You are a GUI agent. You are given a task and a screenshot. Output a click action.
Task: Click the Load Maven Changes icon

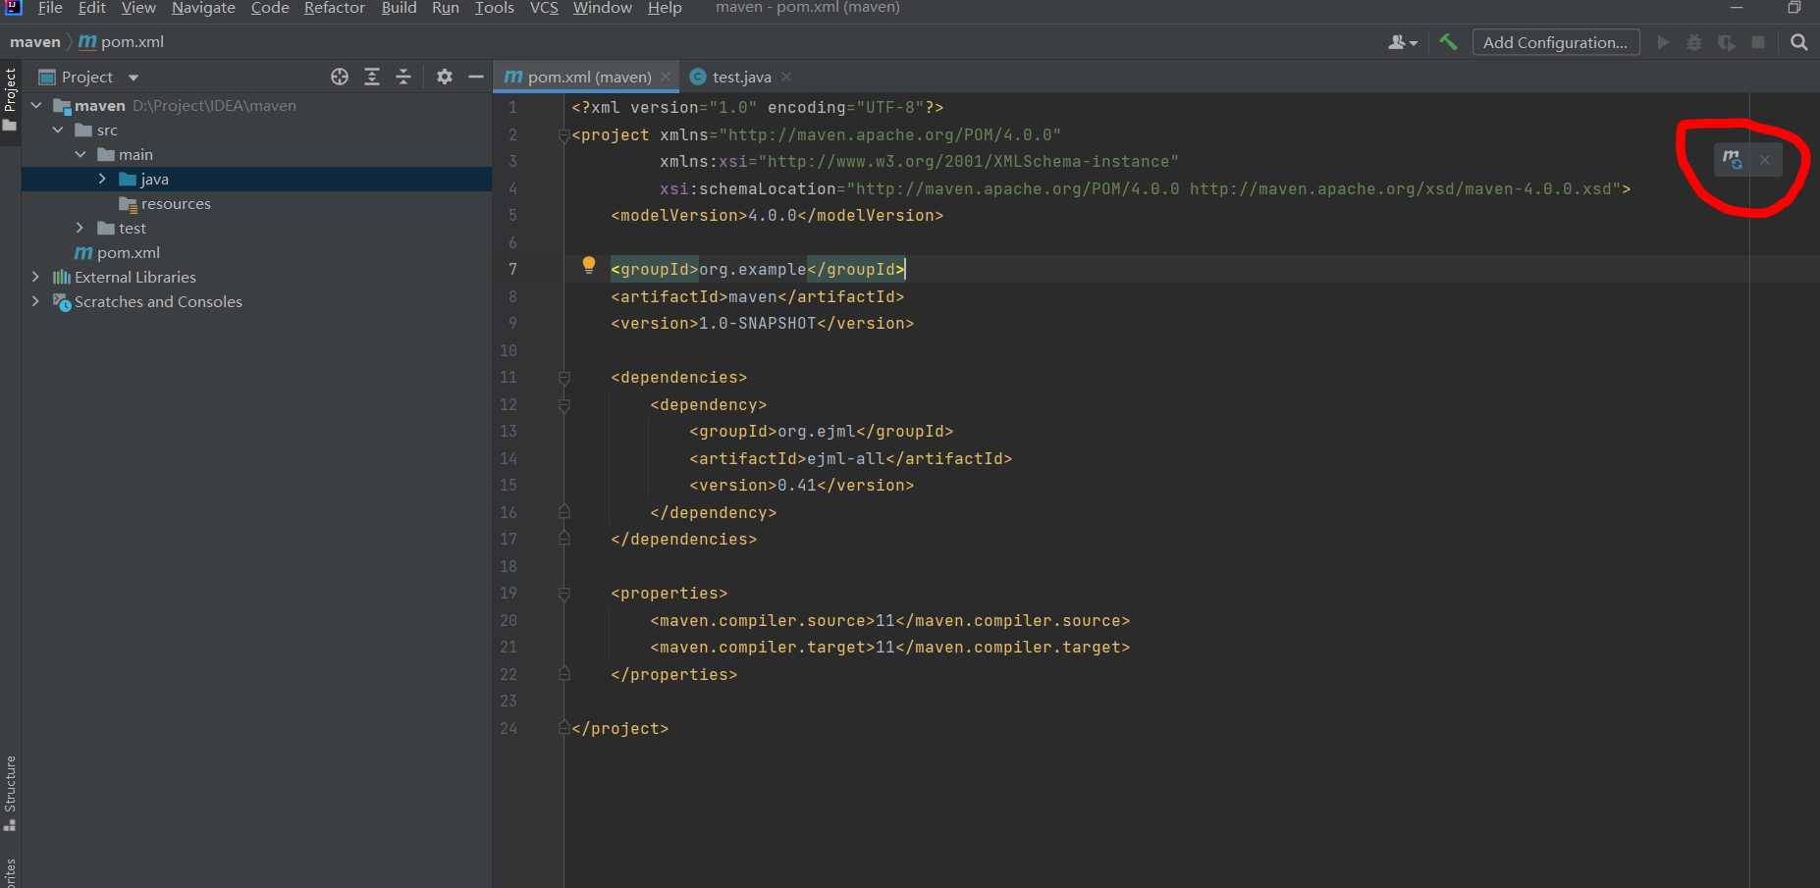(1733, 159)
